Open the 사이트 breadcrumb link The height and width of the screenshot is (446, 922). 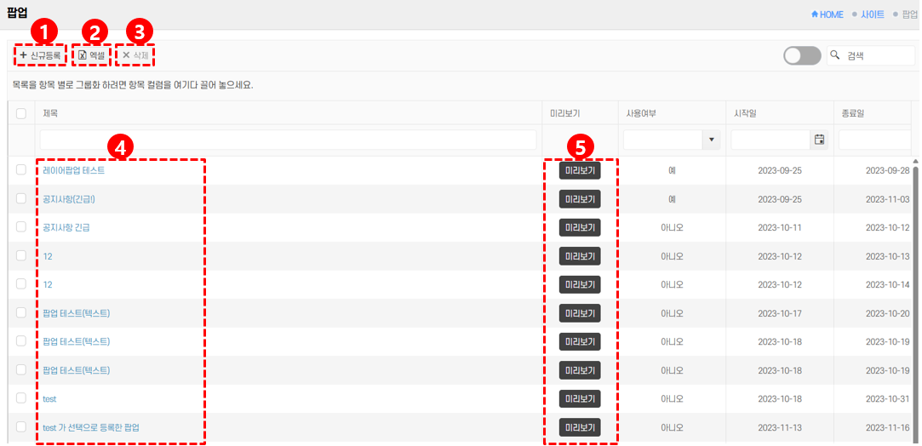(x=872, y=14)
